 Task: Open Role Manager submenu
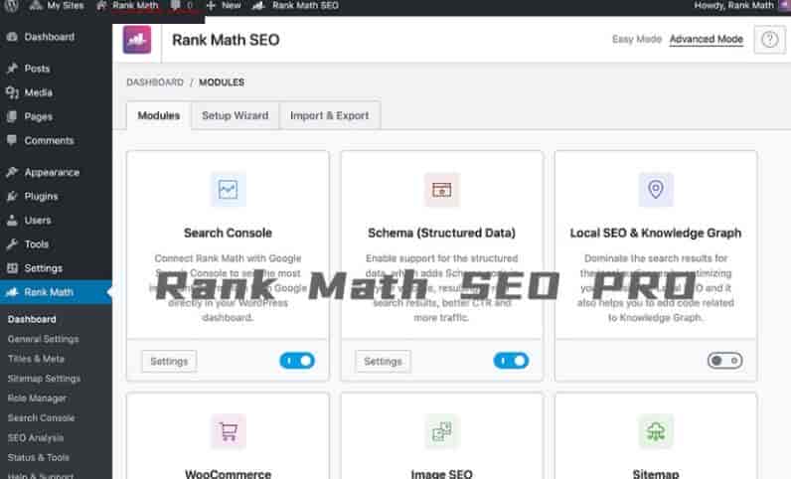pos(37,399)
